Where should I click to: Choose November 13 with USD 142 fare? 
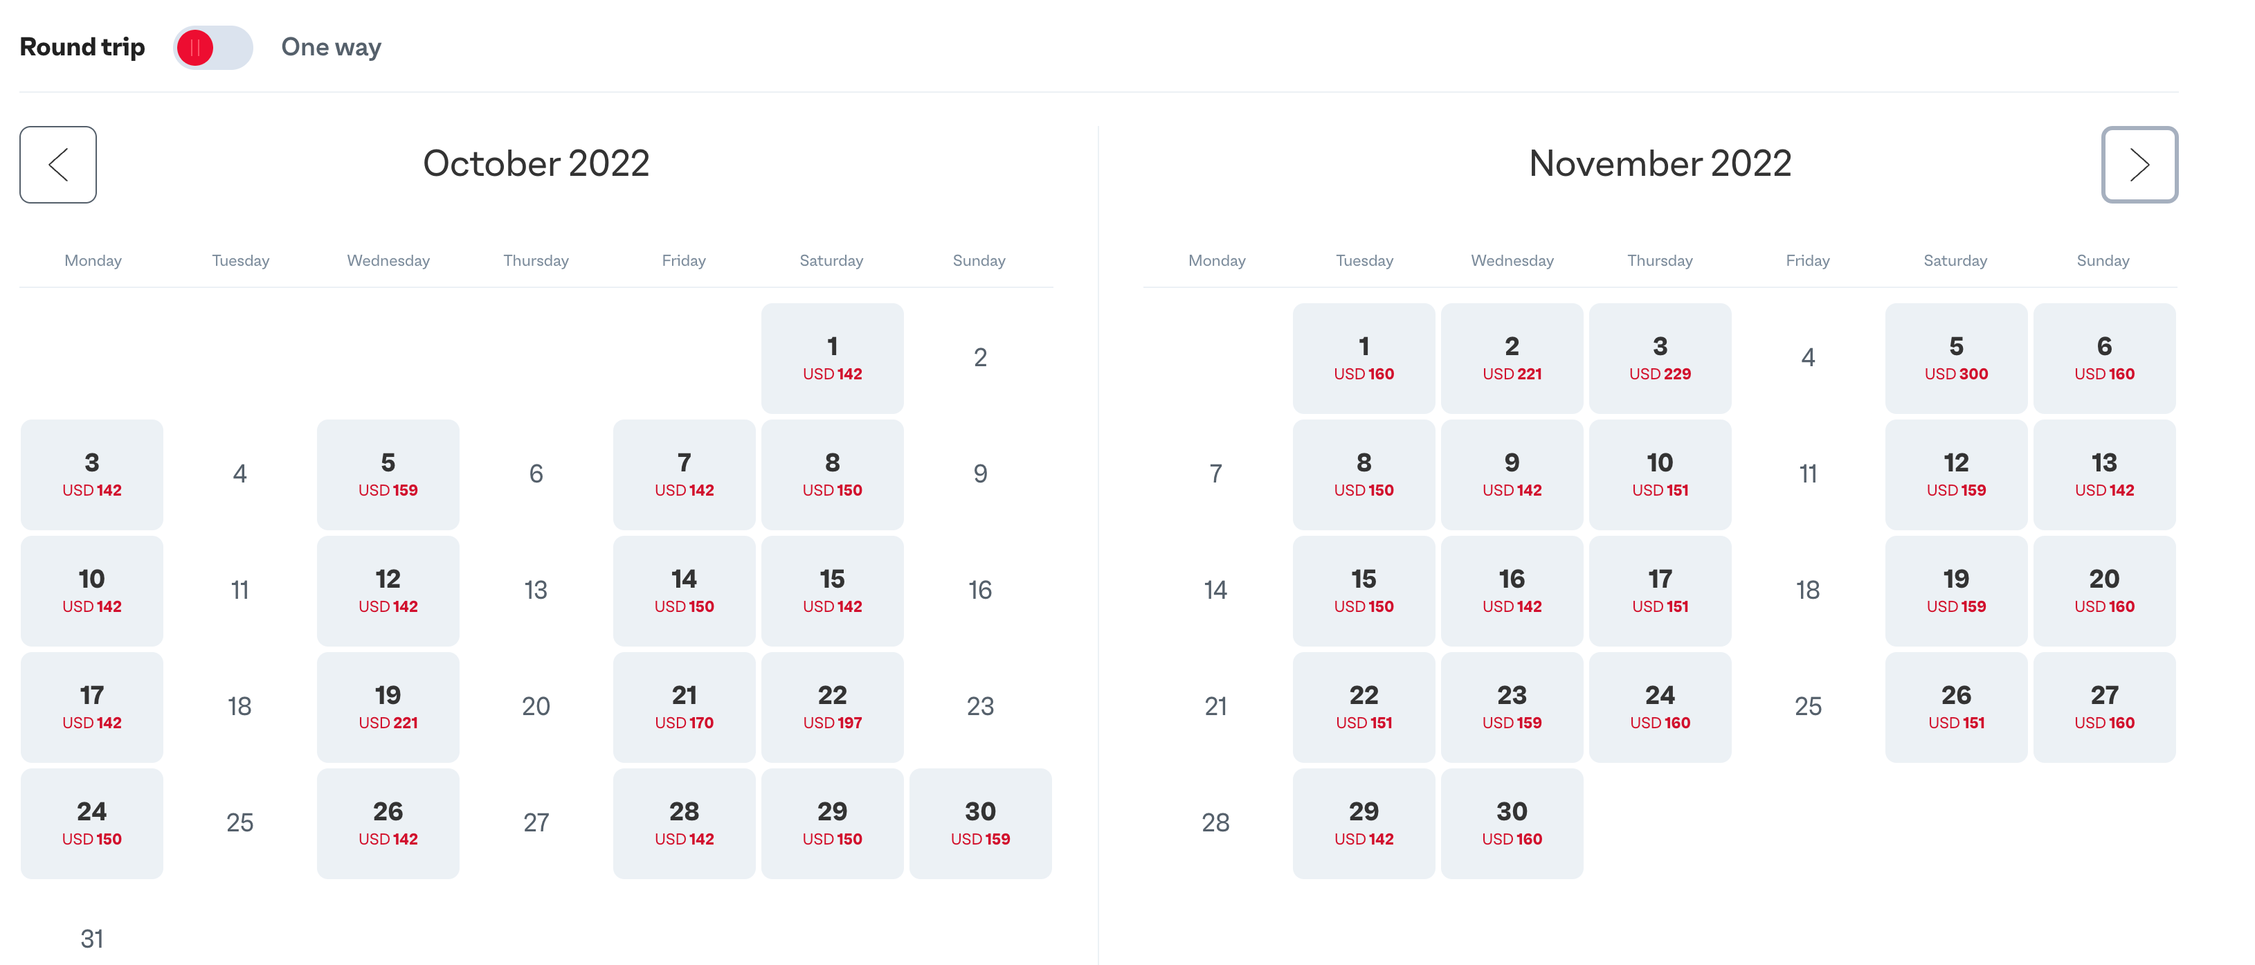click(2103, 474)
